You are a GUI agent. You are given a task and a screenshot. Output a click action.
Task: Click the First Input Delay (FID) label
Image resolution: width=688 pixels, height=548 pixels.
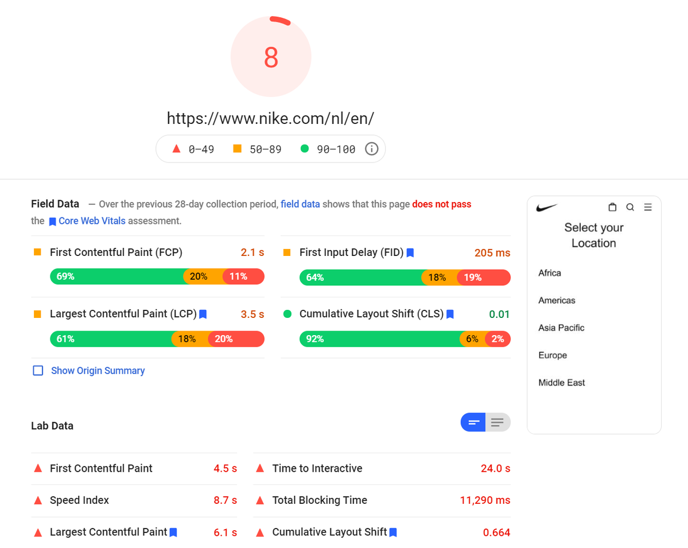coord(351,252)
